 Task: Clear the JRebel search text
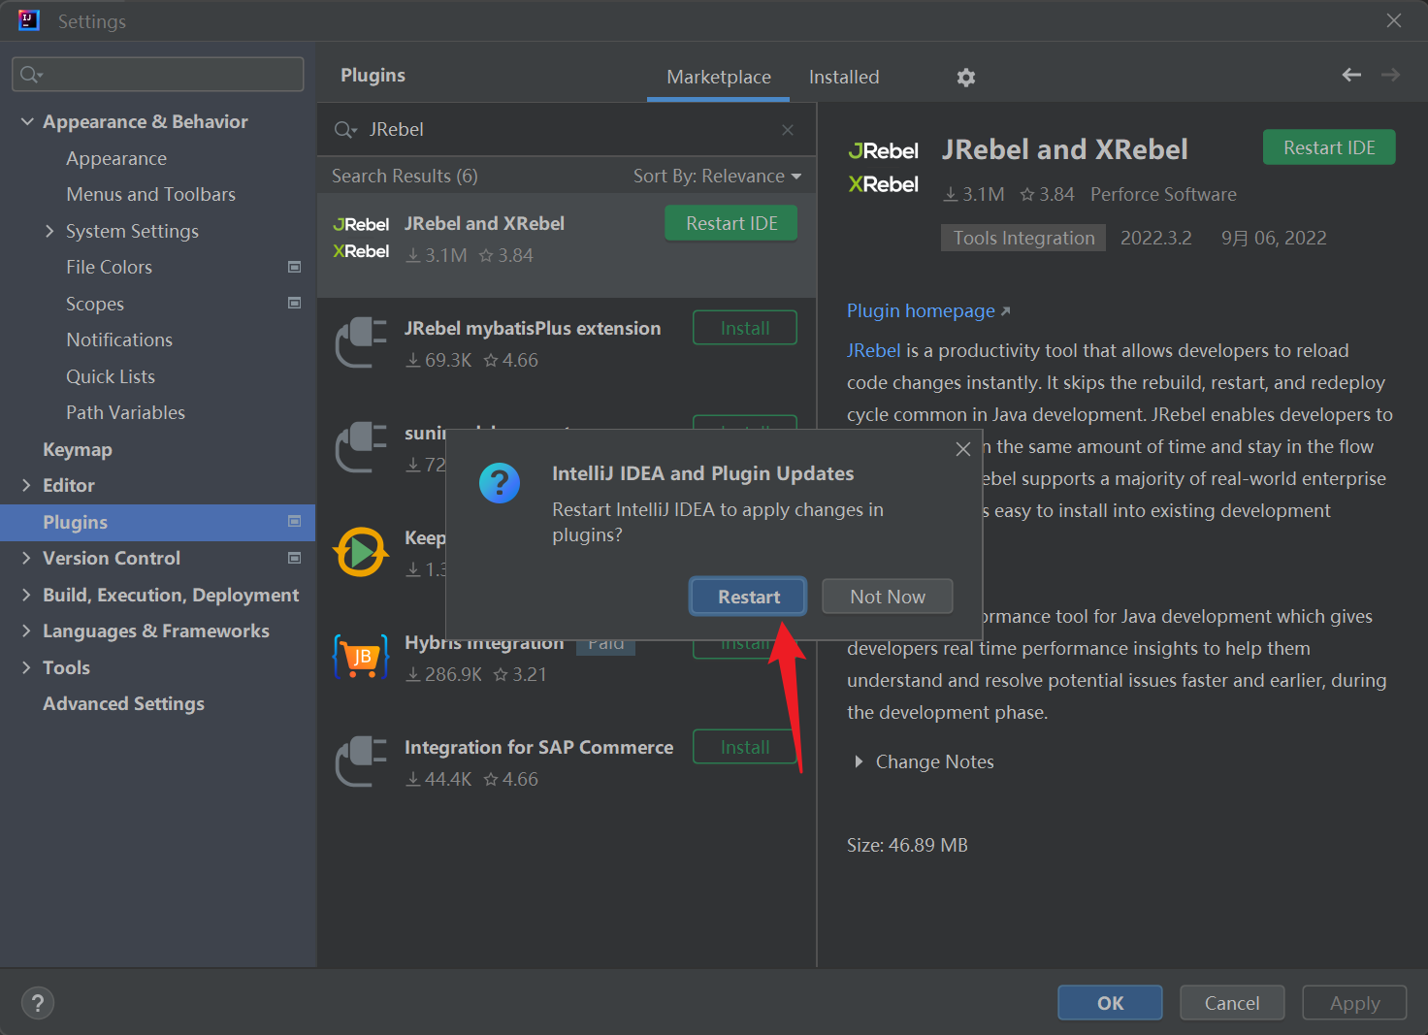[788, 130]
